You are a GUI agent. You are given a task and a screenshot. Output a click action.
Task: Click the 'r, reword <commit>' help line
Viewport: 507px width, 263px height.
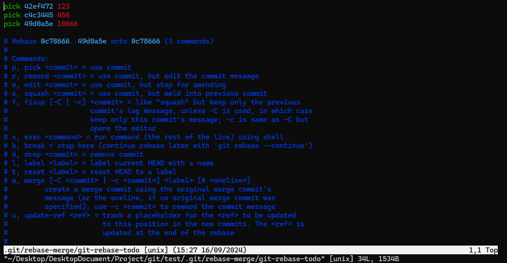click(131, 76)
